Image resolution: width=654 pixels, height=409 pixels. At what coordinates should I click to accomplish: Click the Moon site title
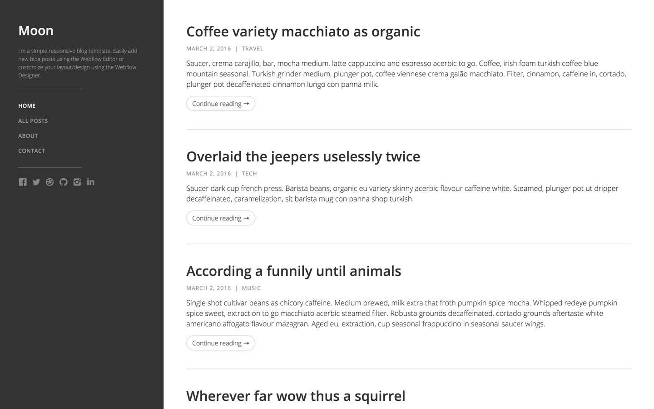35,30
